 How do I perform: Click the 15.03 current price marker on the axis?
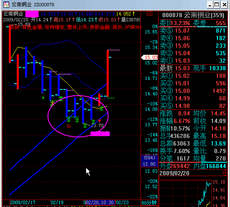[x=149, y=57]
